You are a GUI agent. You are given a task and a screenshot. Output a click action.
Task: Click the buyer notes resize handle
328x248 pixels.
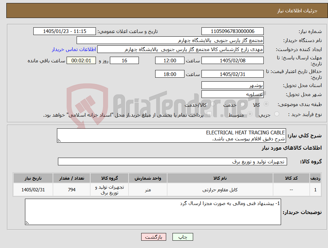click(x=27, y=223)
